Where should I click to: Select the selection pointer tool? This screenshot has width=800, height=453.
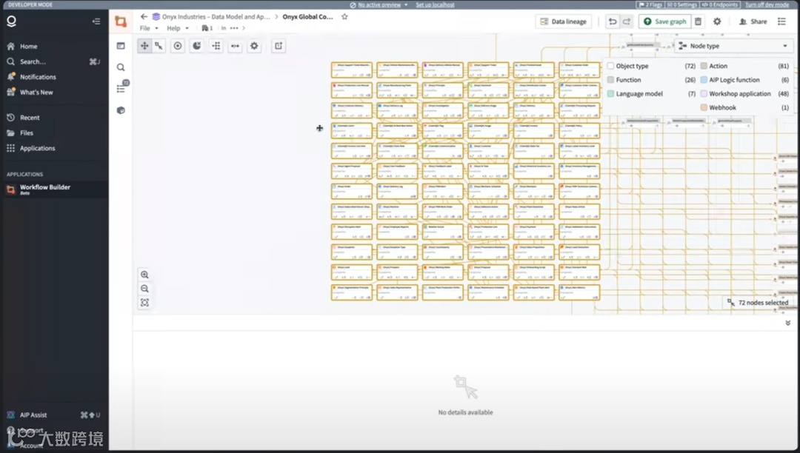159,46
